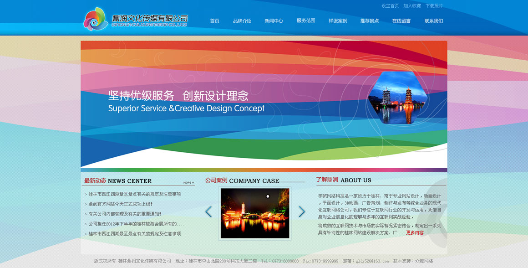Open news about 2012年下半年桂林旅游会展
The width and height of the screenshot is (528, 268).
click(136, 224)
